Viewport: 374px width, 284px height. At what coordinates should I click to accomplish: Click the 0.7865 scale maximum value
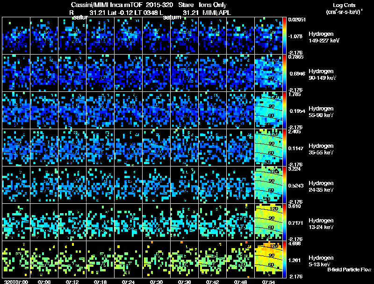point(296,57)
